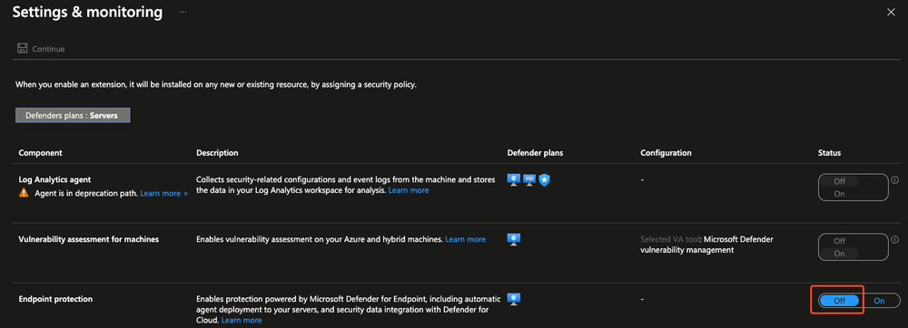The width and height of the screenshot is (908, 328).
Task: Switch Log Analytics agent status On
Action: pyautogui.click(x=839, y=194)
